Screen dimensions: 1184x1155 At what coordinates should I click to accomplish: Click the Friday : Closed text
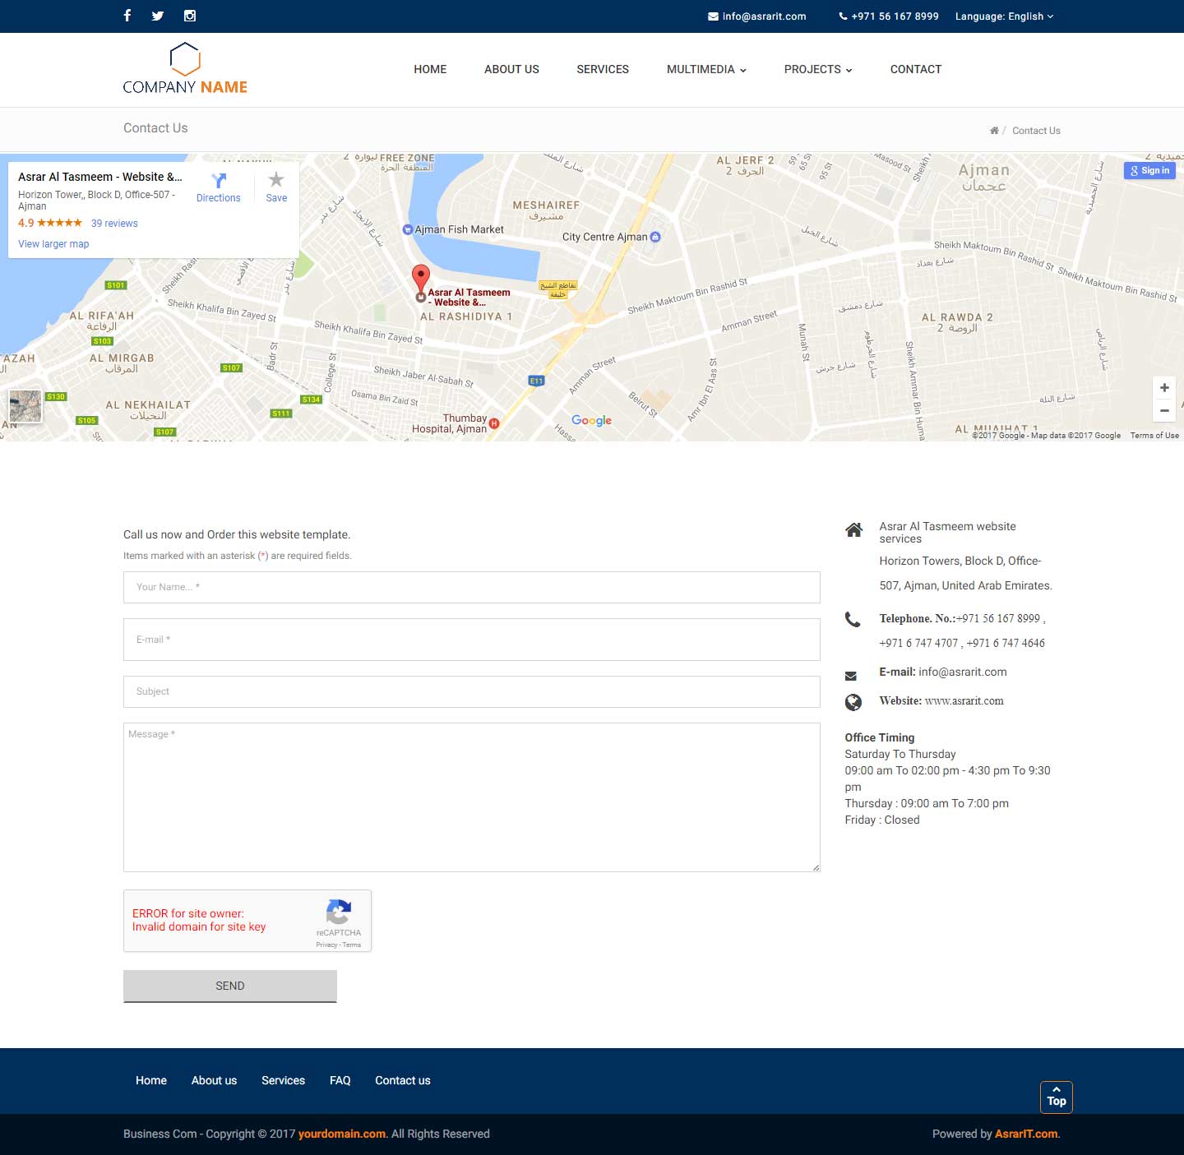[882, 820]
